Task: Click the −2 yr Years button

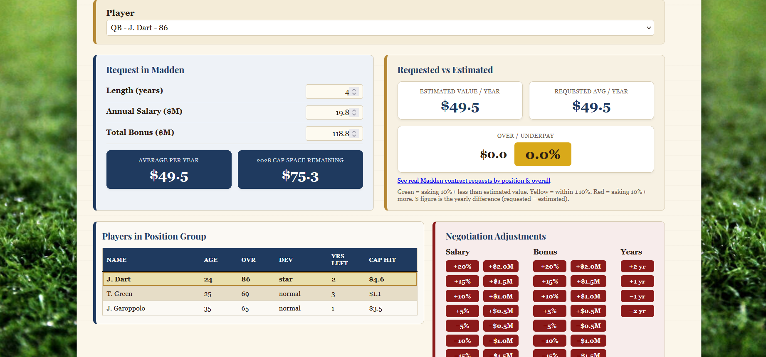Action: tap(638, 311)
